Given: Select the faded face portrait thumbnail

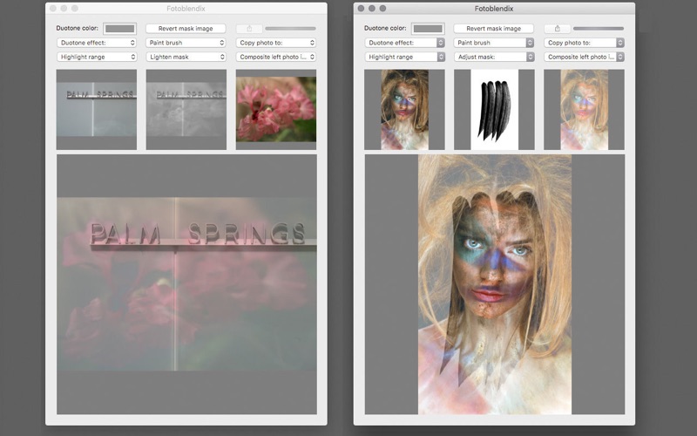Looking at the screenshot, I should [584, 110].
